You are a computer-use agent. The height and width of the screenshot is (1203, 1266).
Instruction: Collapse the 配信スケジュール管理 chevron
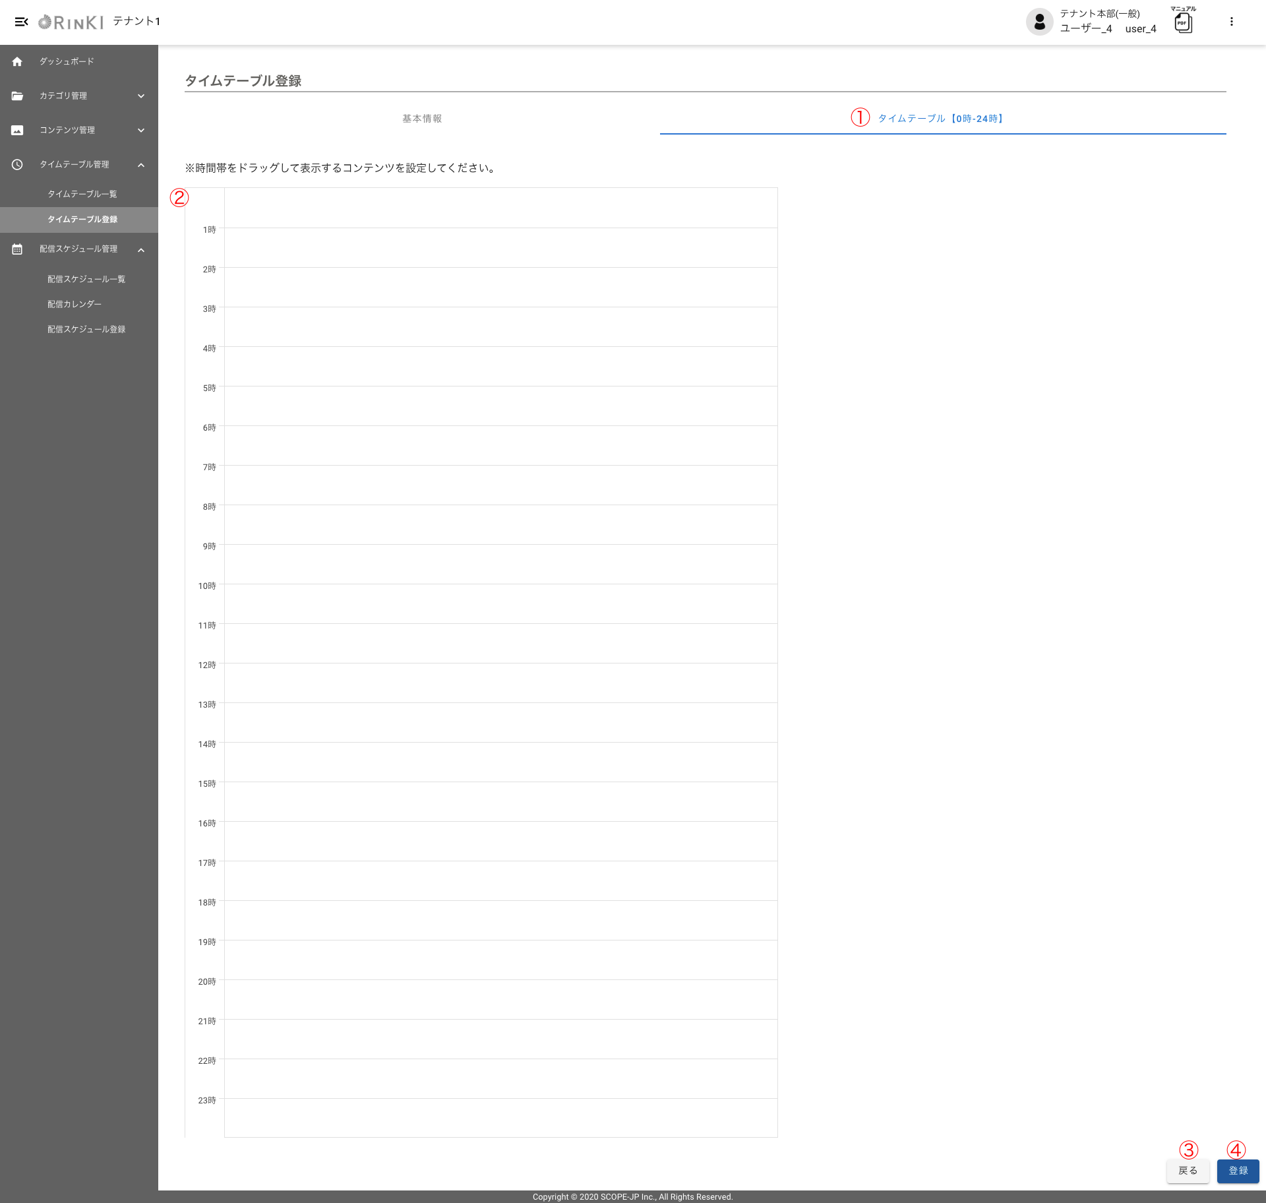coord(141,250)
